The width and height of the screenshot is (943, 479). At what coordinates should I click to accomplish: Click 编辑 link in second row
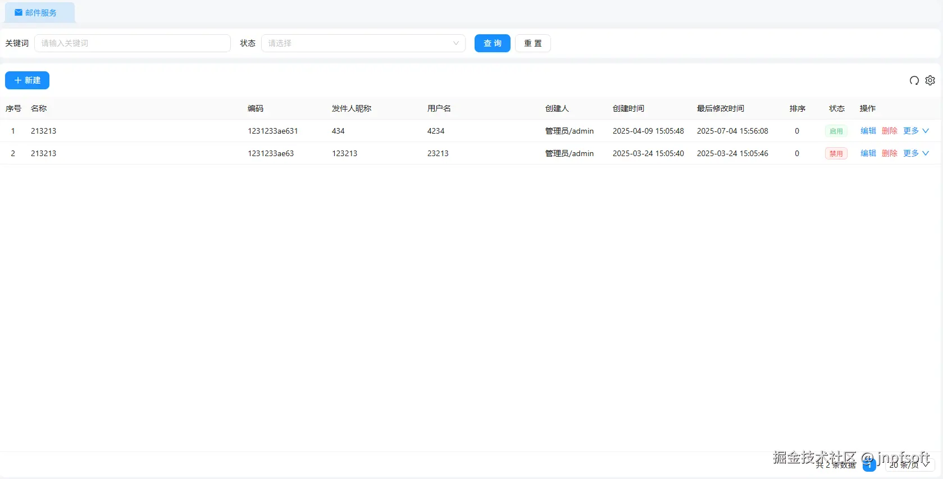pos(868,153)
